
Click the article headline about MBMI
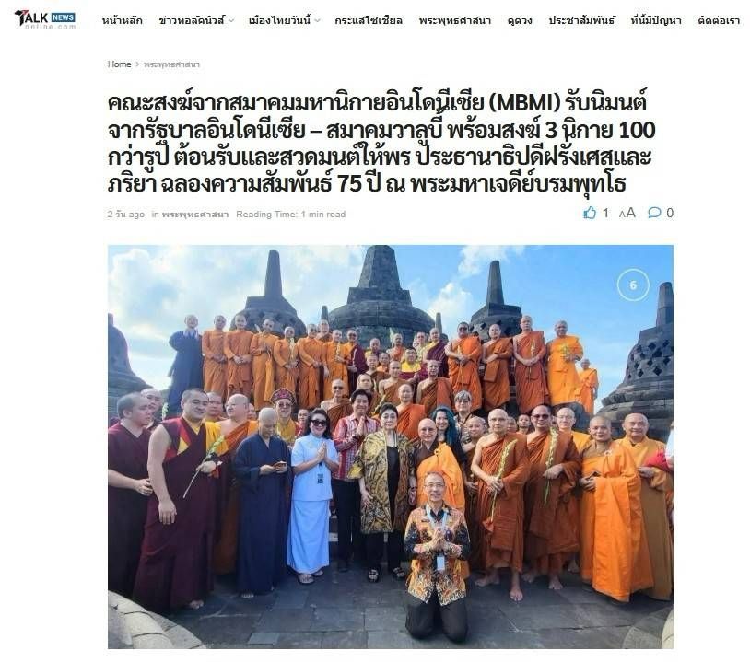point(381,144)
